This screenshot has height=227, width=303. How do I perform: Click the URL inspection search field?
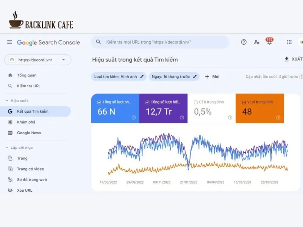click(x=159, y=42)
